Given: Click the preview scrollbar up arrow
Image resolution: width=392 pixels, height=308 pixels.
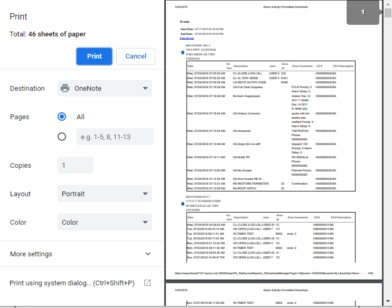Looking at the screenshot, I should point(388,4).
